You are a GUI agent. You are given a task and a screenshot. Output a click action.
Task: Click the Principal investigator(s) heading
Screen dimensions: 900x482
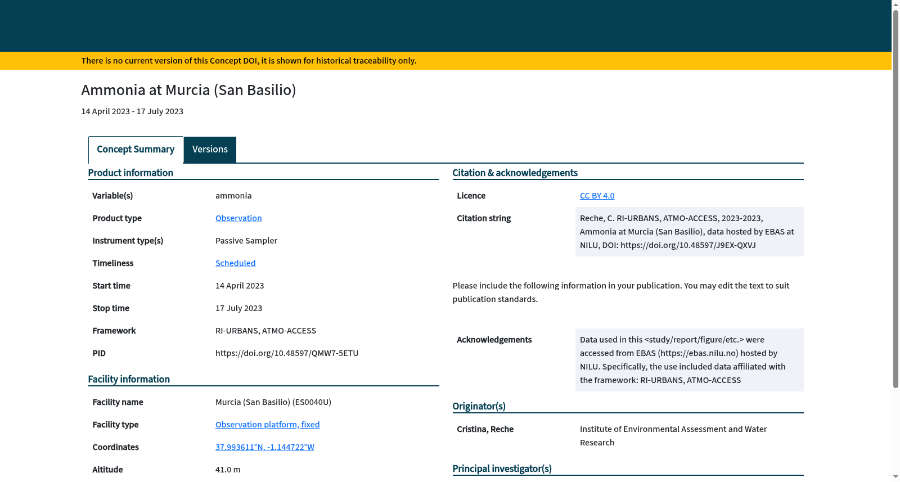click(x=502, y=469)
